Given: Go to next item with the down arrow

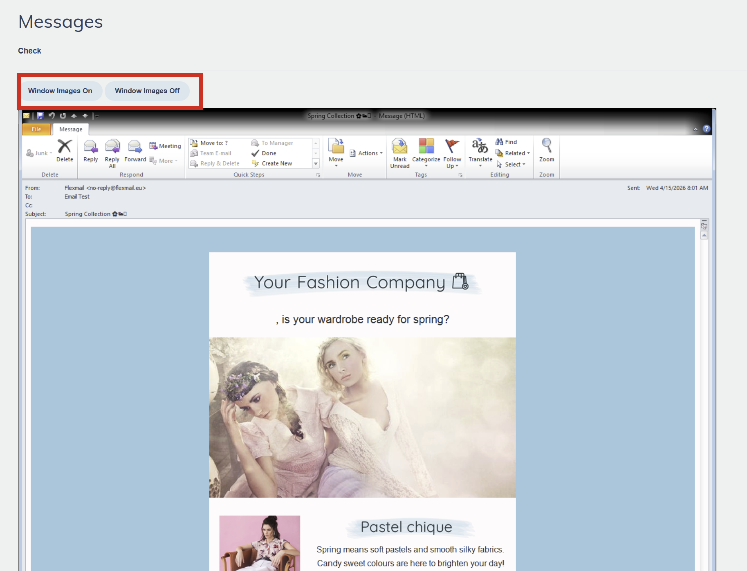Looking at the screenshot, I should tap(85, 116).
